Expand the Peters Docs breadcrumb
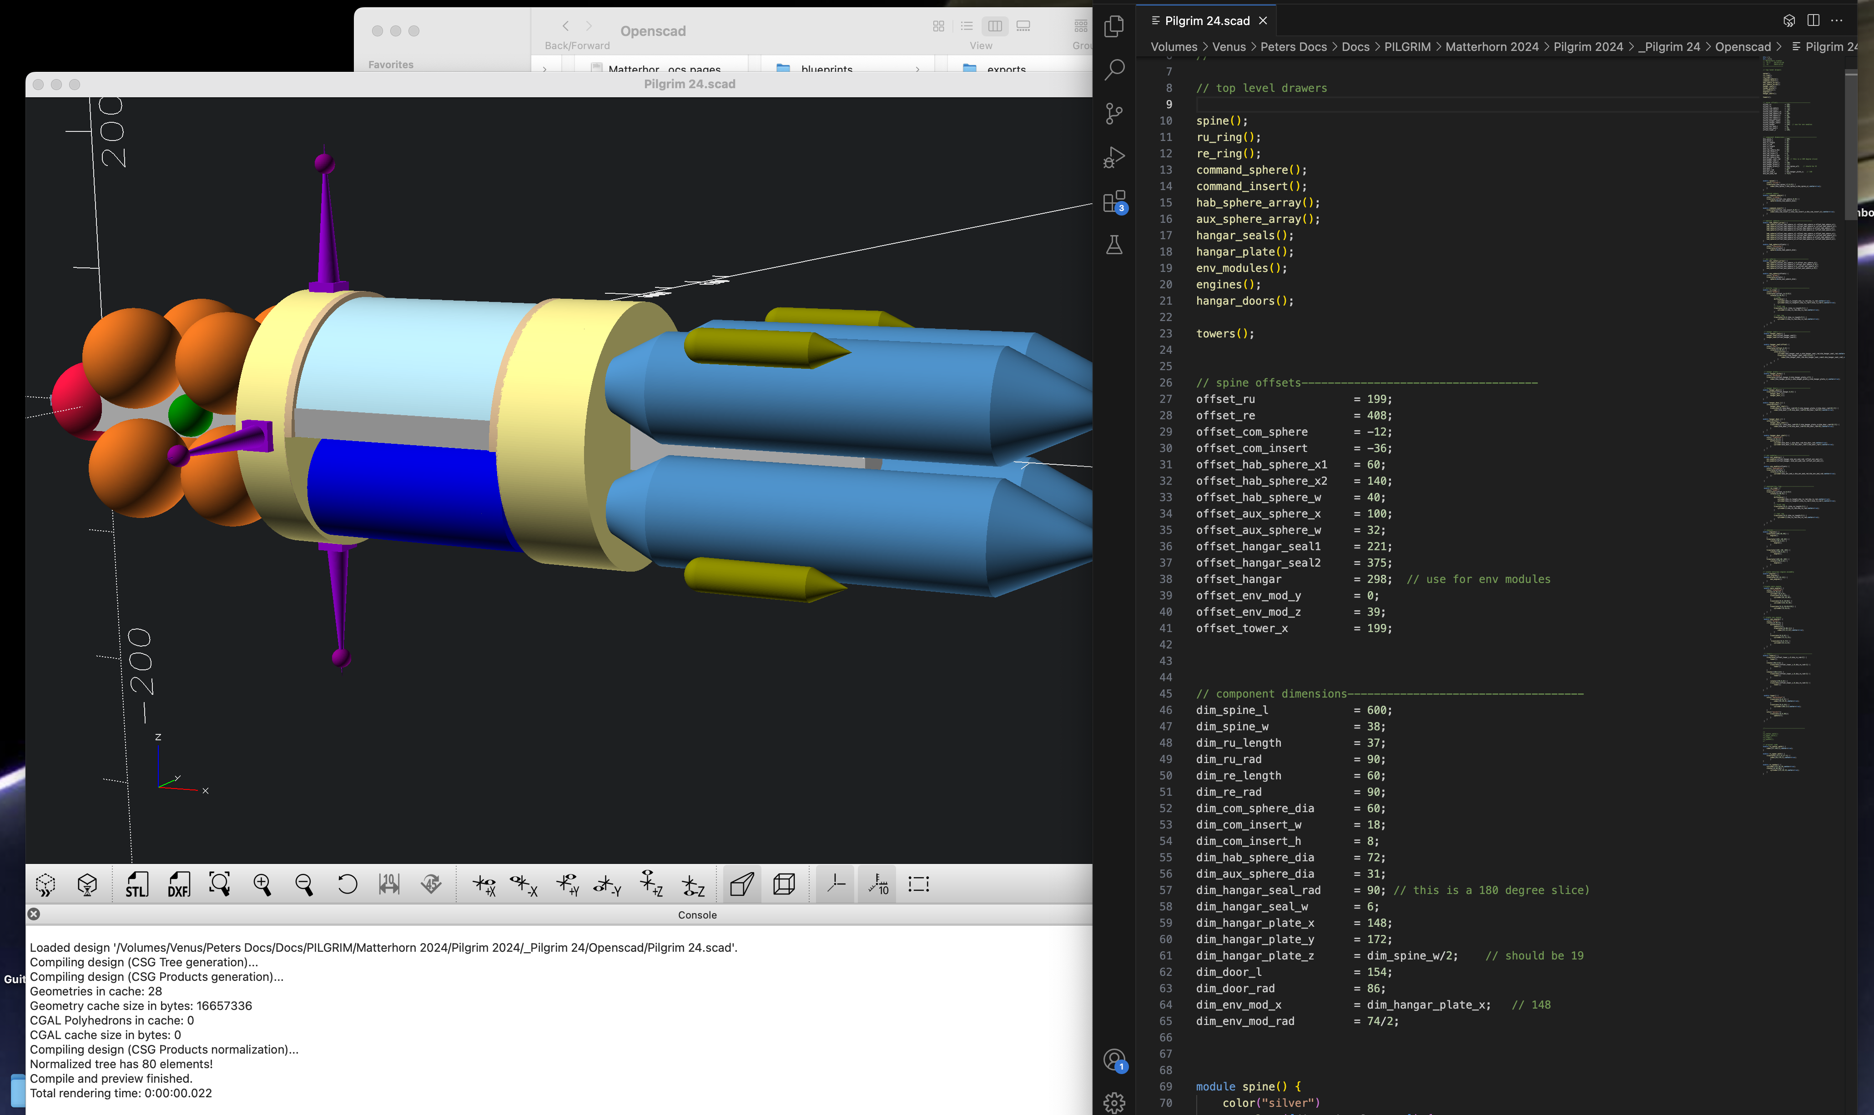Screen dimensions: 1874x1115 1293,46
